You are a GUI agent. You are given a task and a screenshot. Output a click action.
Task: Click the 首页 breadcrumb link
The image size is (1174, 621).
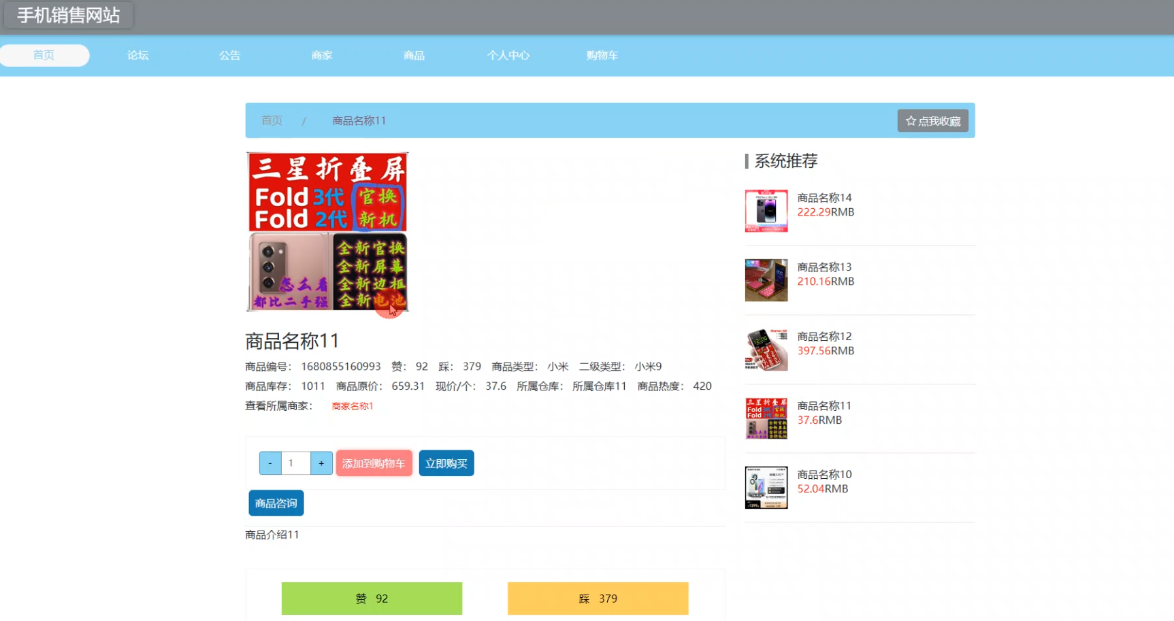272,120
